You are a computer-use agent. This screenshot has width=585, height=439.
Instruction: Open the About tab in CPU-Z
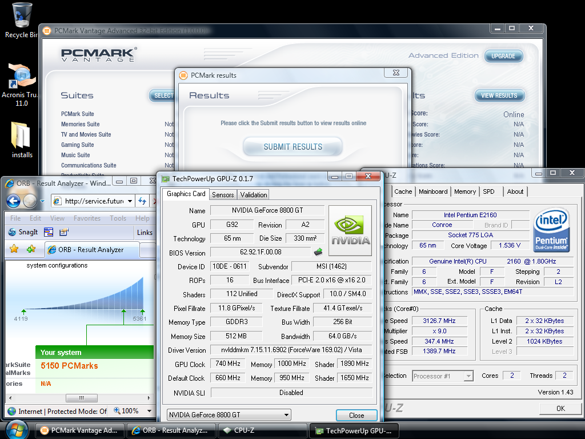515,191
